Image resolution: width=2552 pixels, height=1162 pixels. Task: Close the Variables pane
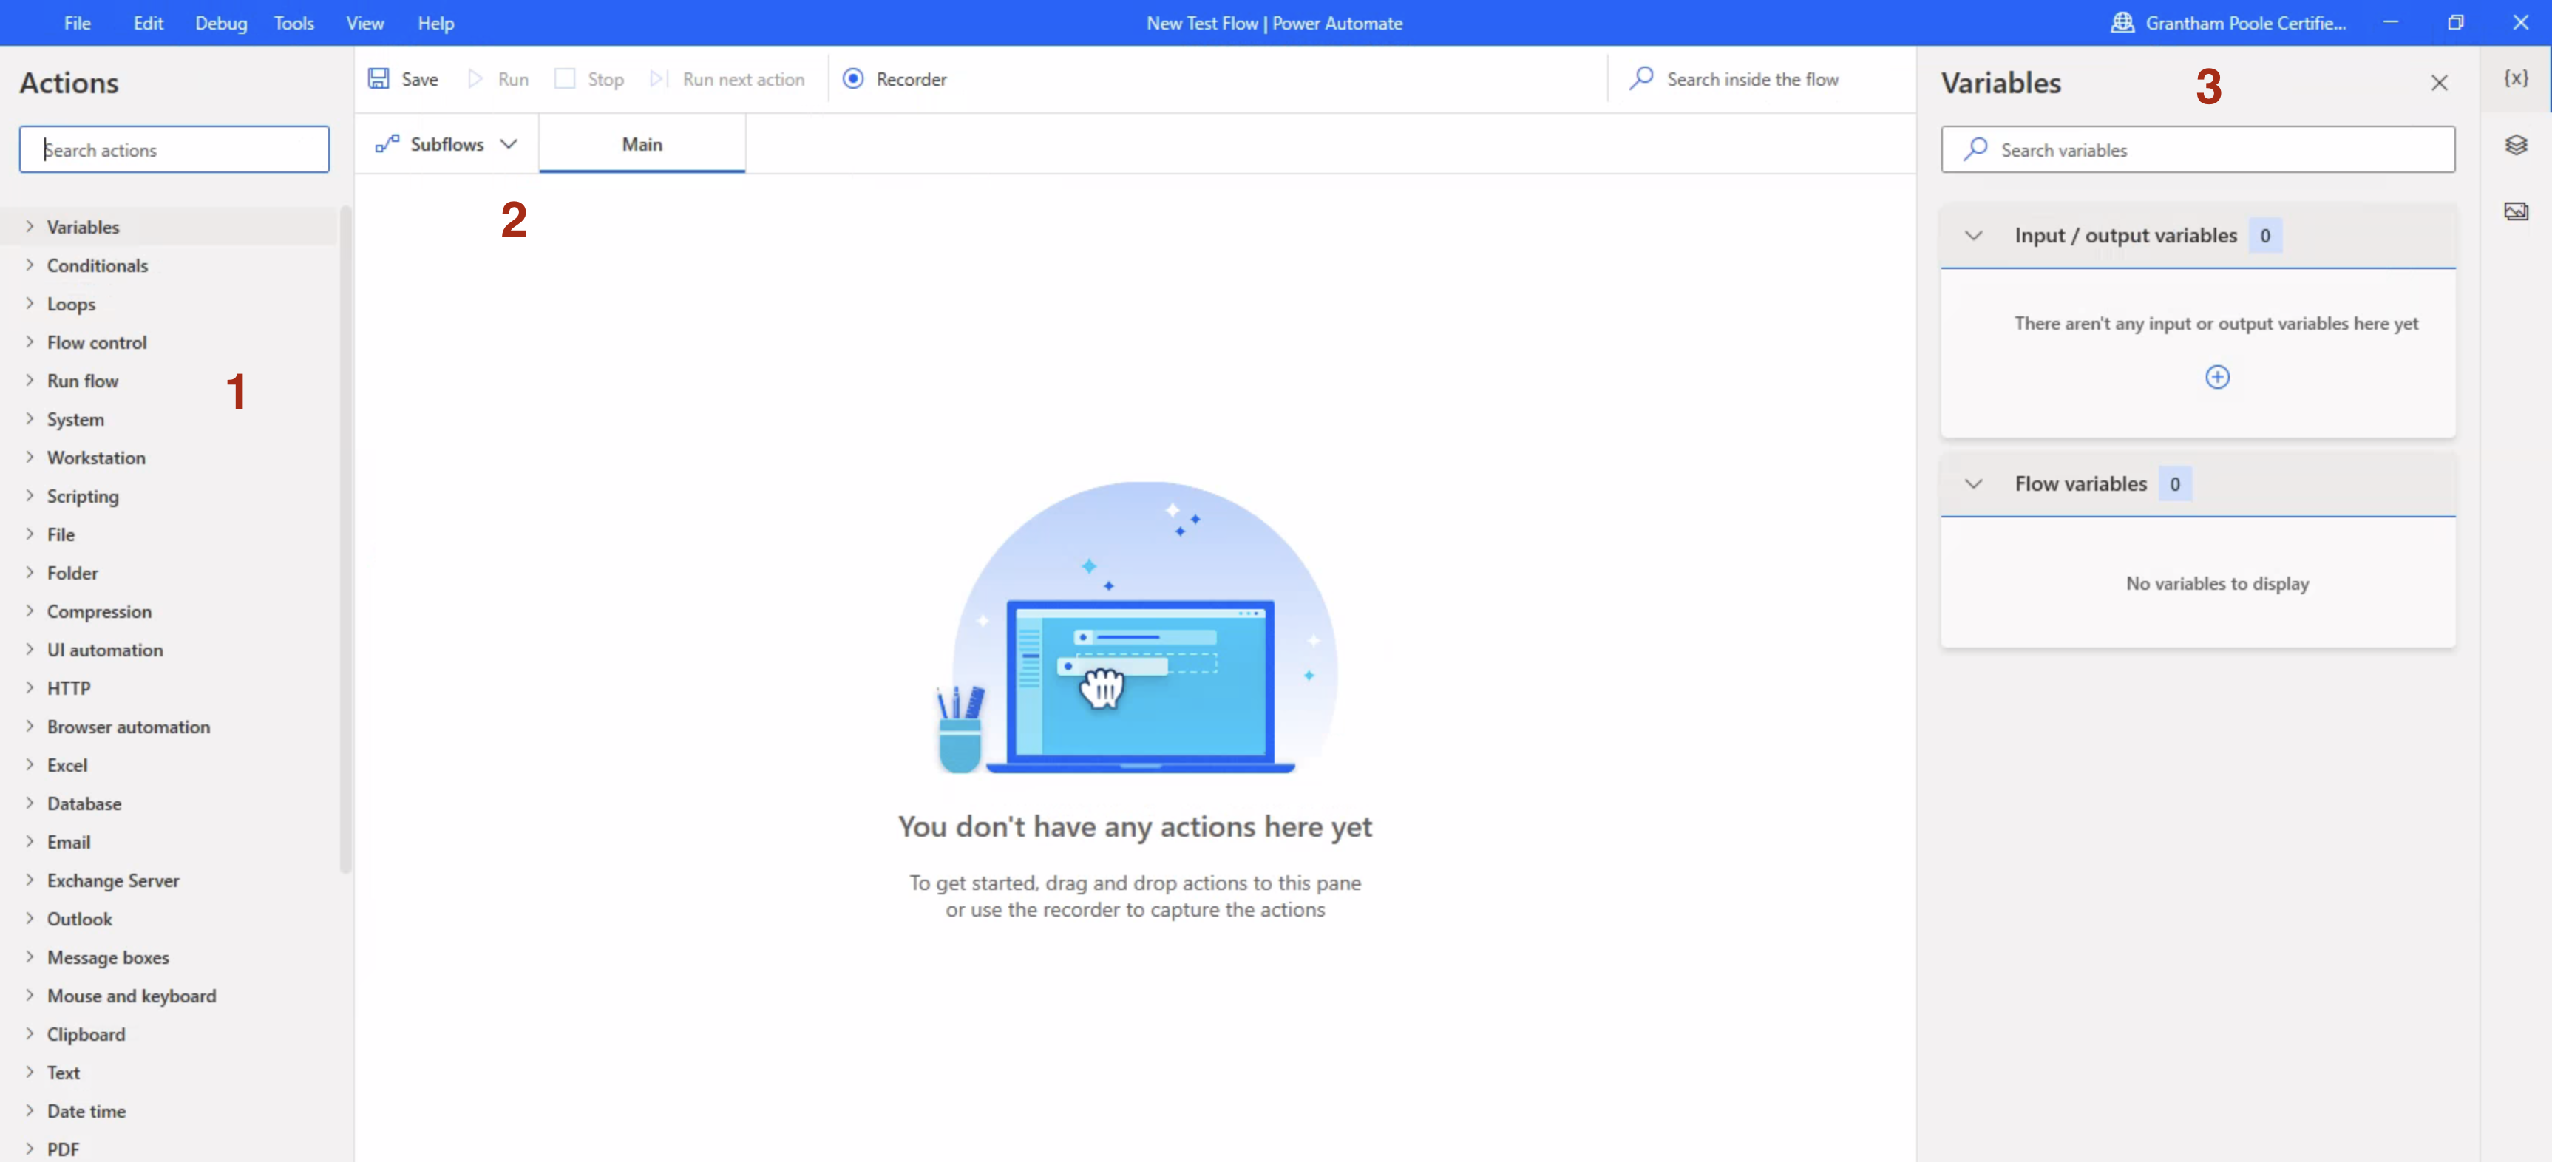click(2439, 84)
